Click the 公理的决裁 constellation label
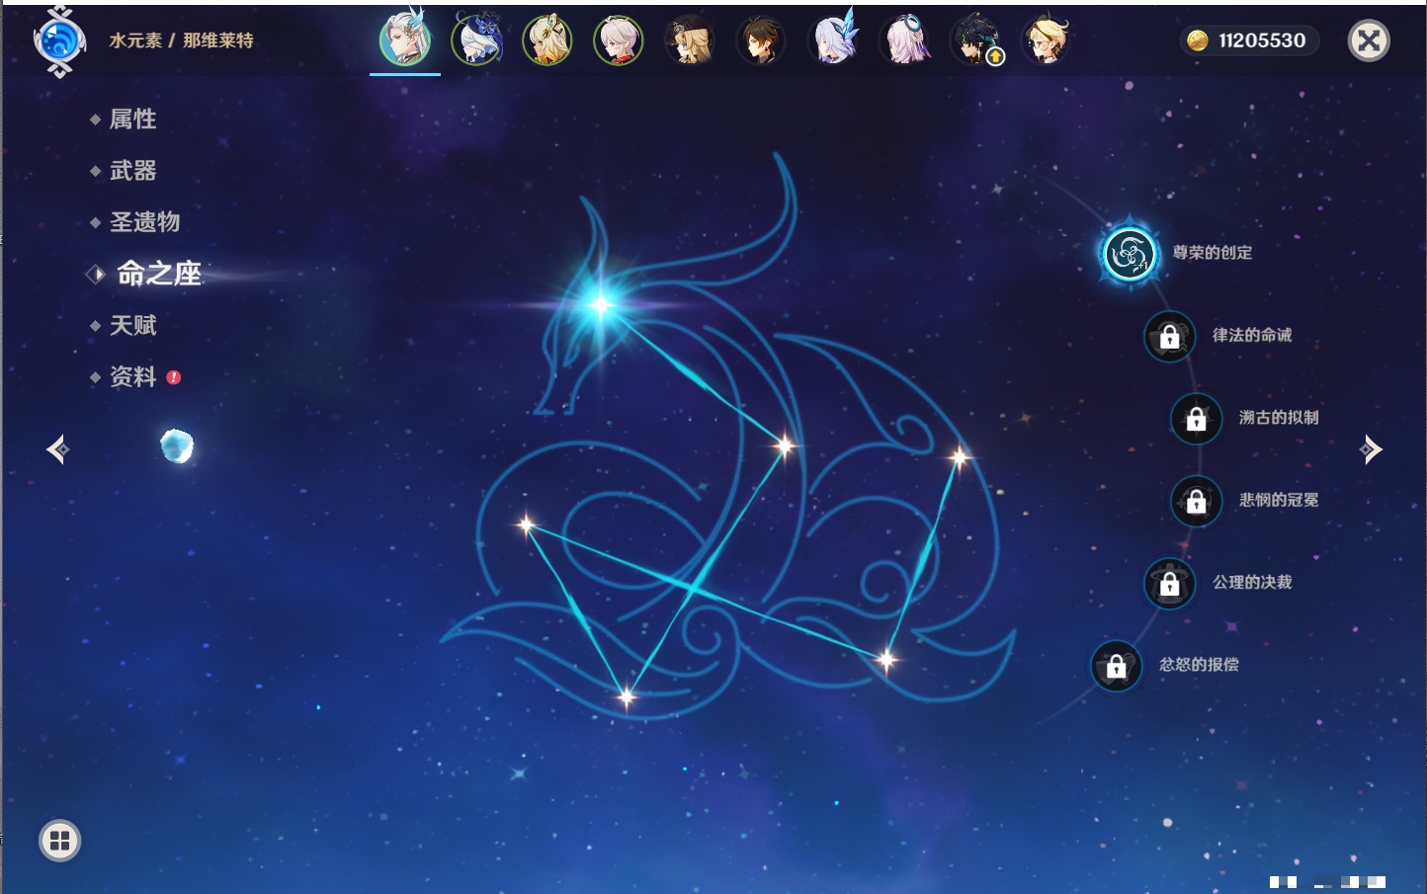The height and width of the screenshot is (894, 1427). click(x=1252, y=582)
